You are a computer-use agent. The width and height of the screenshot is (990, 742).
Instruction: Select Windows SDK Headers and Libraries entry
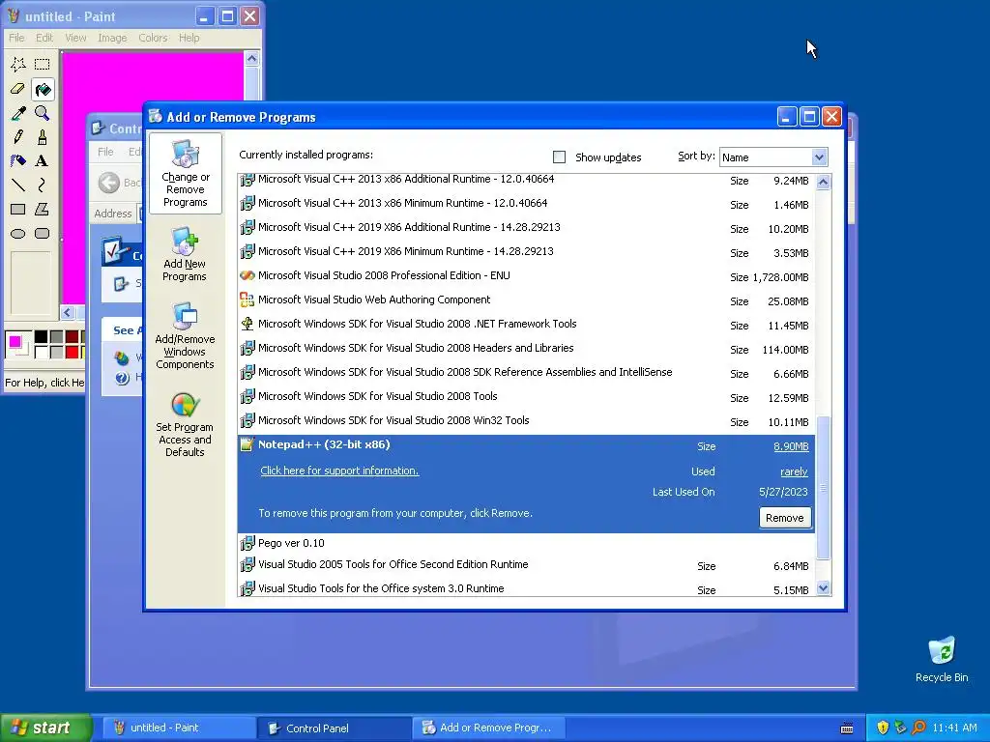click(x=526, y=348)
